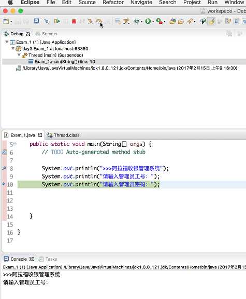This screenshot has height=299, width=246.
Task: Click the instruction pointer at line 10
Action: tap(4, 184)
